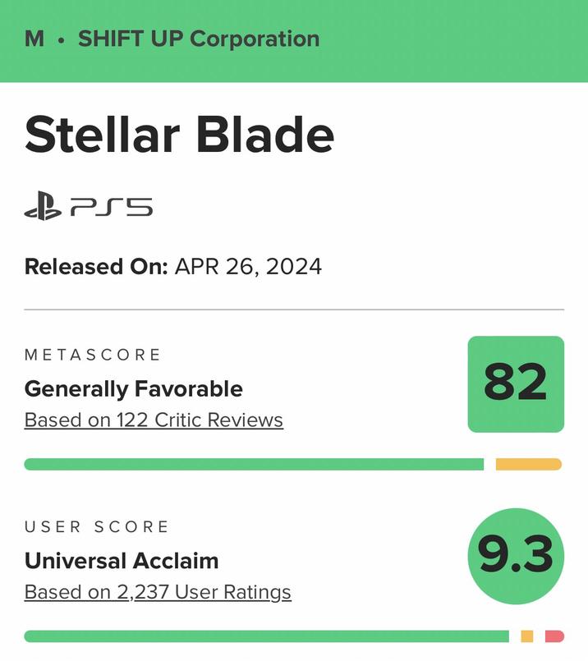Image resolution: width=588 pixels, height=661 pixels.
Task: Click the PlayStation logo icon
Action: pos(41,209)
